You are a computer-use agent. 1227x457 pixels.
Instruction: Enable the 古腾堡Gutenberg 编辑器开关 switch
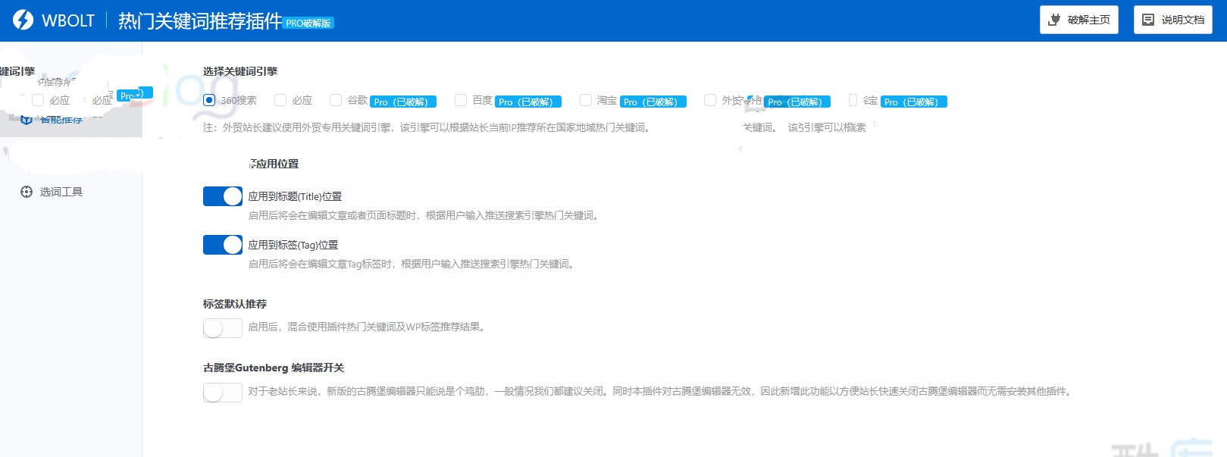click(x=223, y=392)
